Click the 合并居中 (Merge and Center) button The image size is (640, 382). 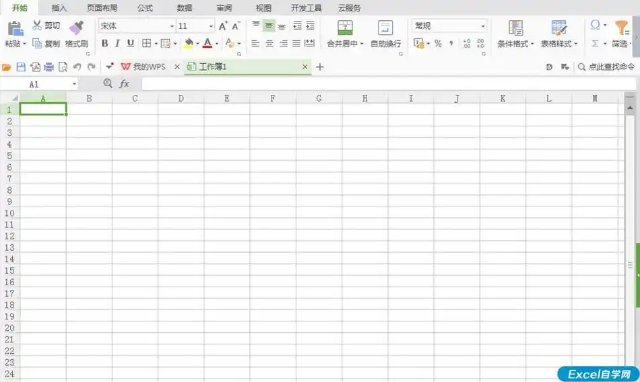pos(344,28)
